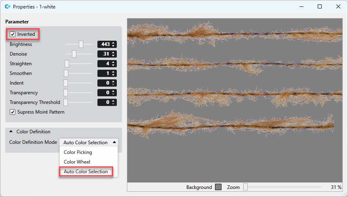Click the Zoom slider handle
This screenshot has width=348, height=197.
[245, 187]
